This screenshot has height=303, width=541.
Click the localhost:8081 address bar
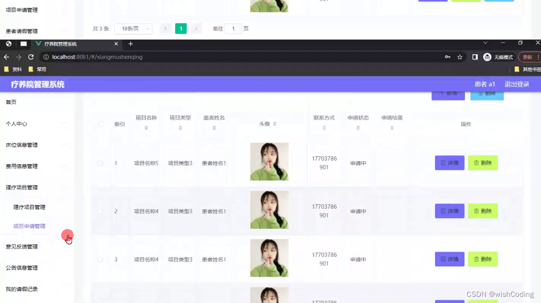click(241, 57)
